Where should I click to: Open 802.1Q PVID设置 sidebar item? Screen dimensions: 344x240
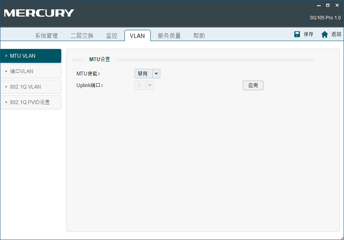[x=31, y=102]
